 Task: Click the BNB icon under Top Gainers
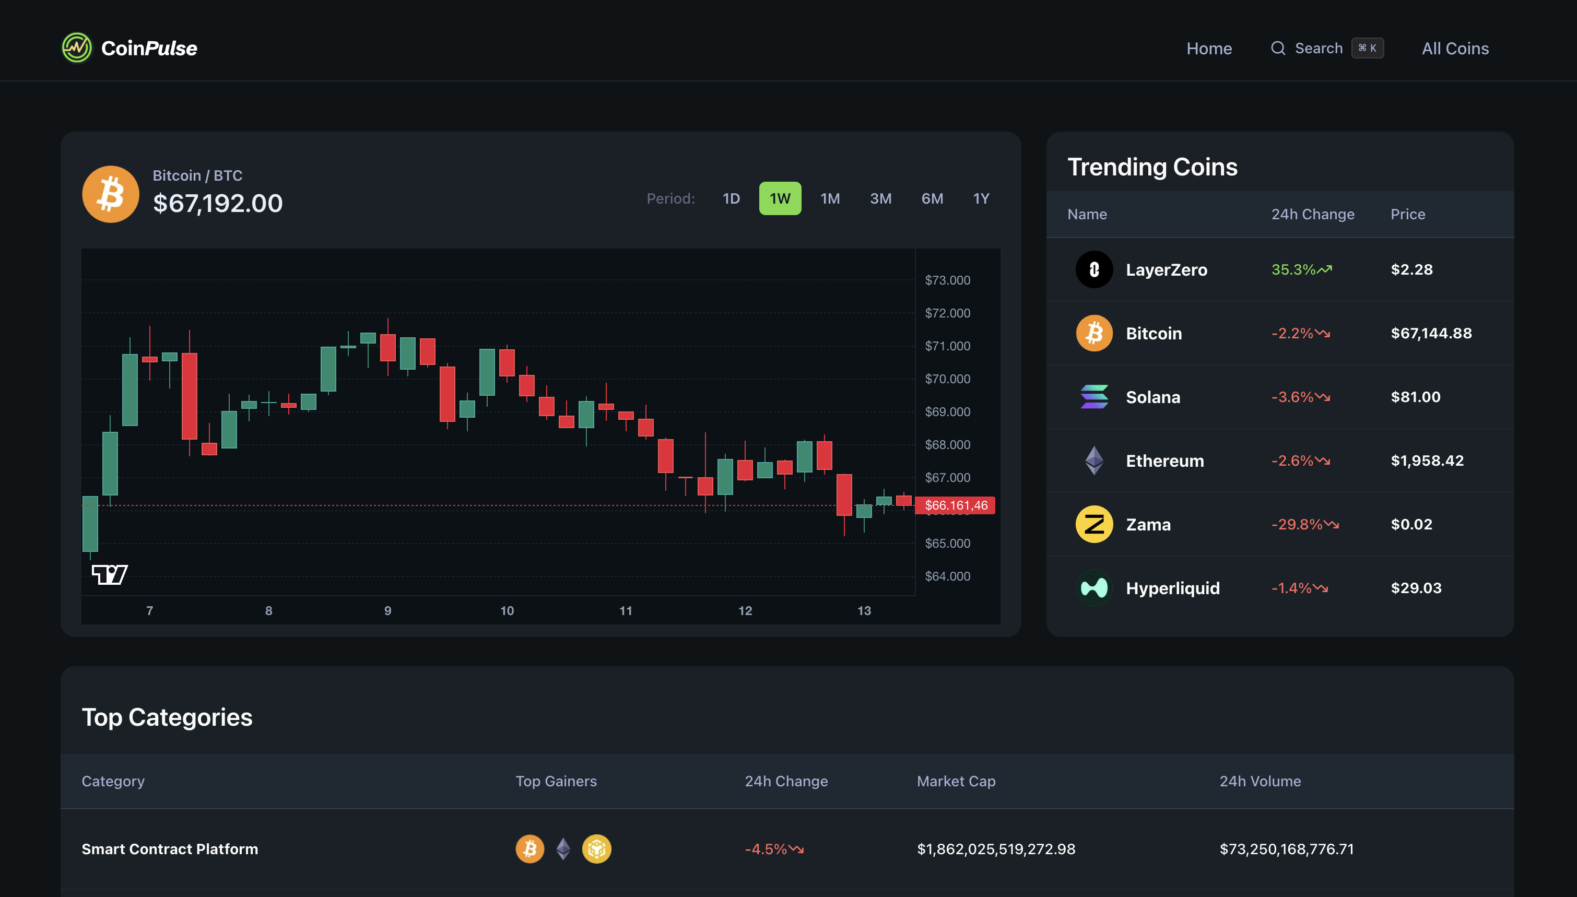click(x=596, y=849)
